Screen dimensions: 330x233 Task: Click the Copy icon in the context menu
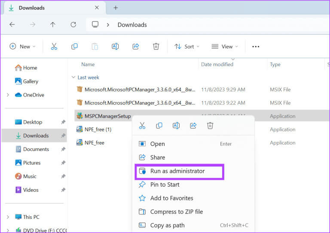[x=159, y=126]
